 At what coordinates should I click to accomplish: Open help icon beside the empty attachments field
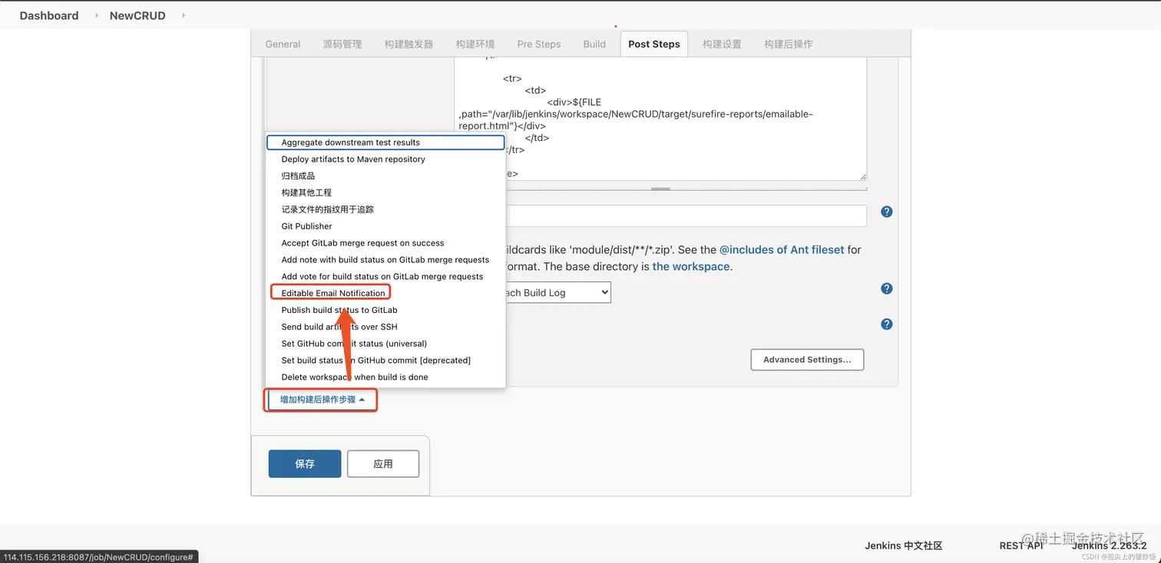coord(886,212)
